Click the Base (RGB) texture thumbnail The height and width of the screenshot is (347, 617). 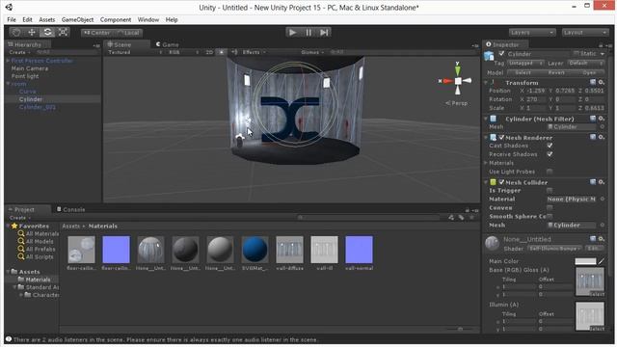(589, 281)
